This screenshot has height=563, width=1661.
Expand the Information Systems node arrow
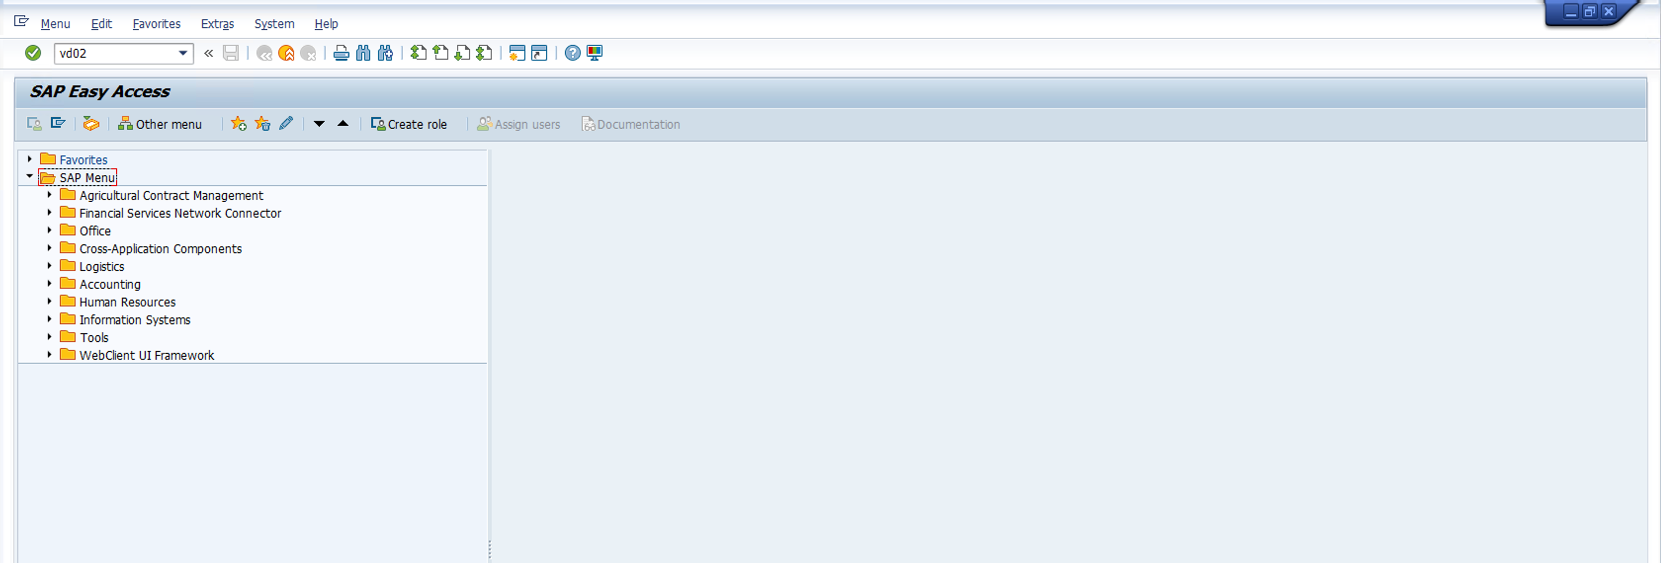[50, 318]
